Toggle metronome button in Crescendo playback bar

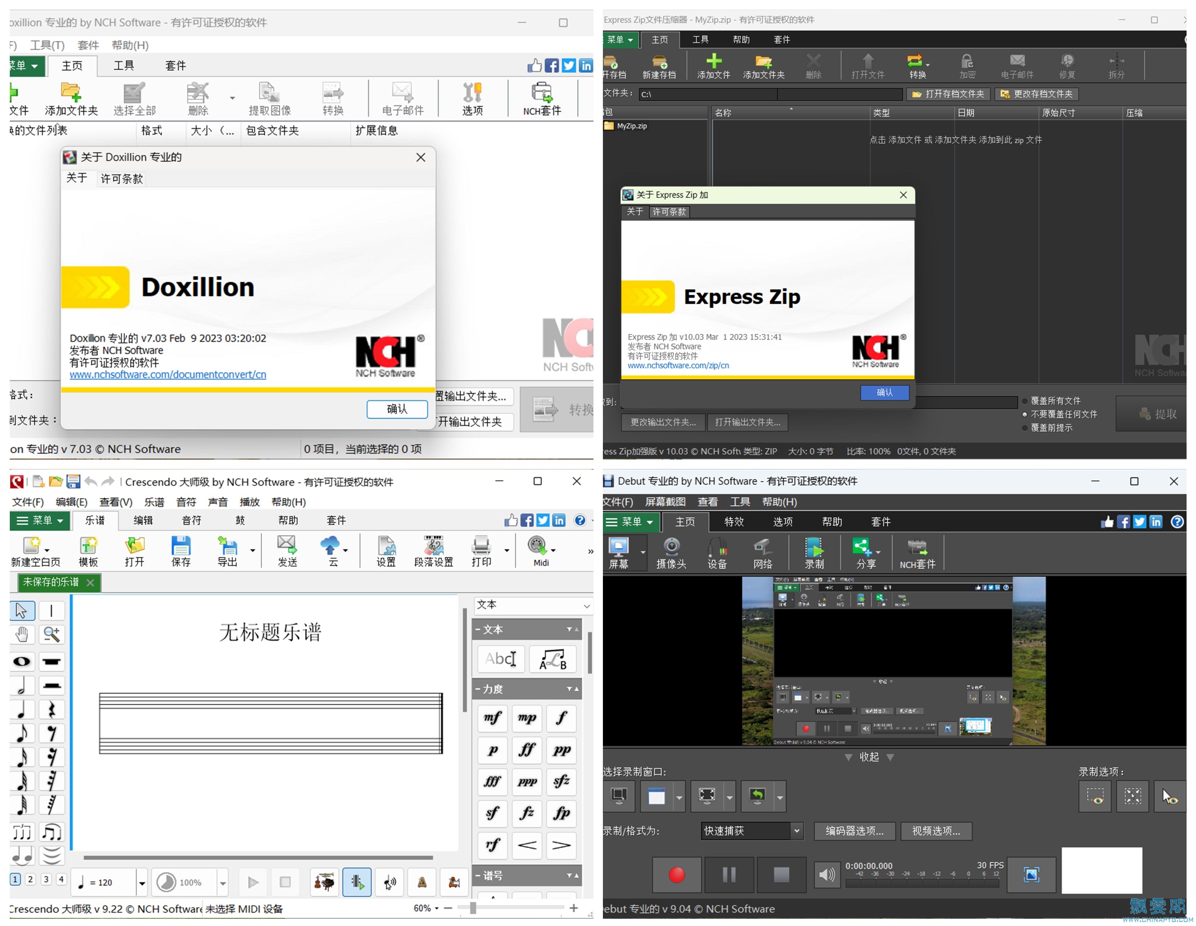coord(422,882)
